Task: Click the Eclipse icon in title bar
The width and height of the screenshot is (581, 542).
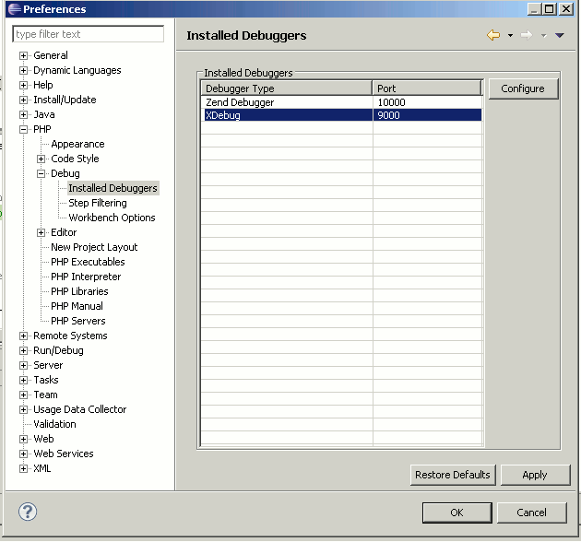Action: coord(15,9)
